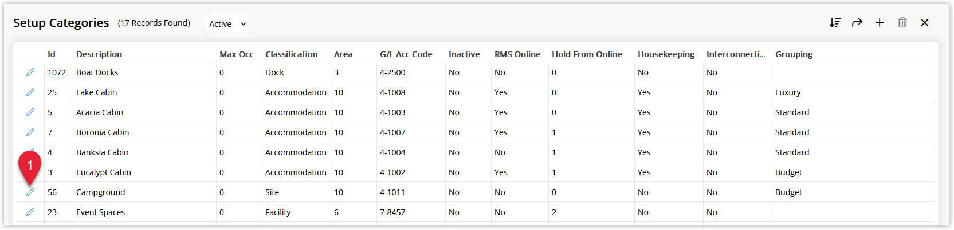Click G/L code 4-1003
Viewport: 954px width, 230px height.
[x=392, y=112]
